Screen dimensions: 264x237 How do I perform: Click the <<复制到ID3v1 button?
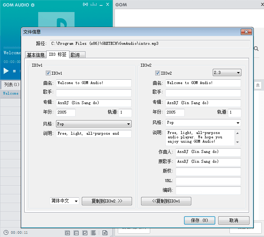pyautogui.click(x=166, y=201)
